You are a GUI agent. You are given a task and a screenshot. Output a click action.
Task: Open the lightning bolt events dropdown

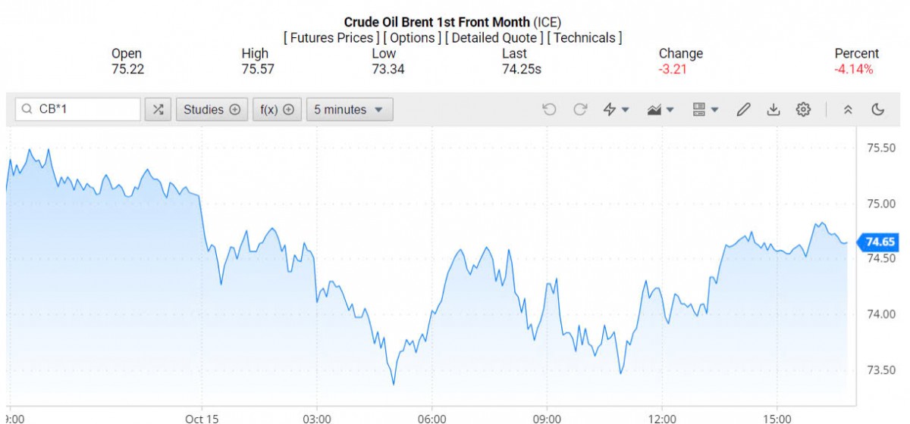[616, 110]
